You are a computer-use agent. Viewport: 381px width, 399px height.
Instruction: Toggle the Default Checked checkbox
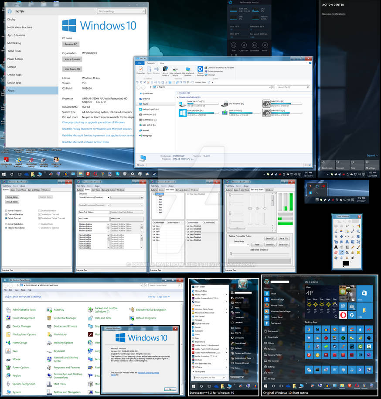(6, 218)
